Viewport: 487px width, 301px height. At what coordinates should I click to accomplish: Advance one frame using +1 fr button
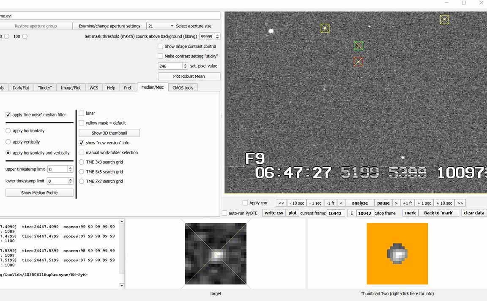408,203
